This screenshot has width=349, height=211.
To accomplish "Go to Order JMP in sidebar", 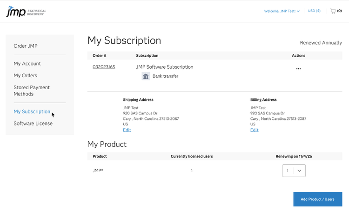I will click(x=26, y=46).
